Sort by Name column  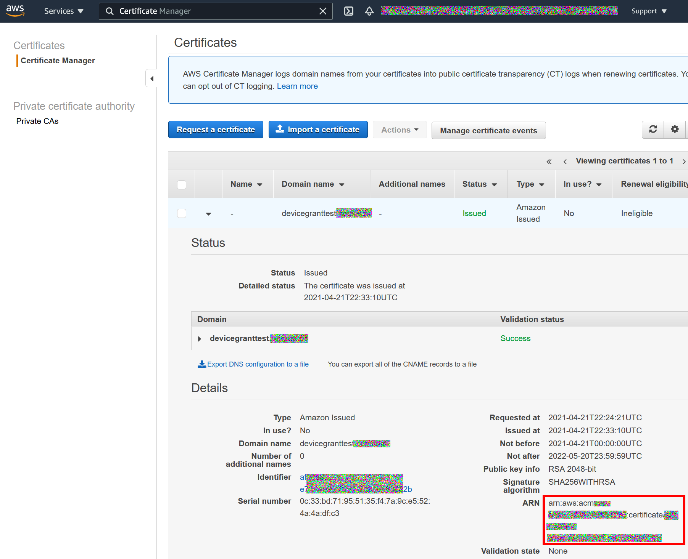tap(246, 184)
